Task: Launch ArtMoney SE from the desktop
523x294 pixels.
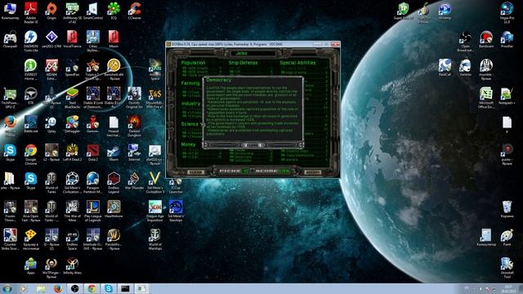Action: coord(72,12)
